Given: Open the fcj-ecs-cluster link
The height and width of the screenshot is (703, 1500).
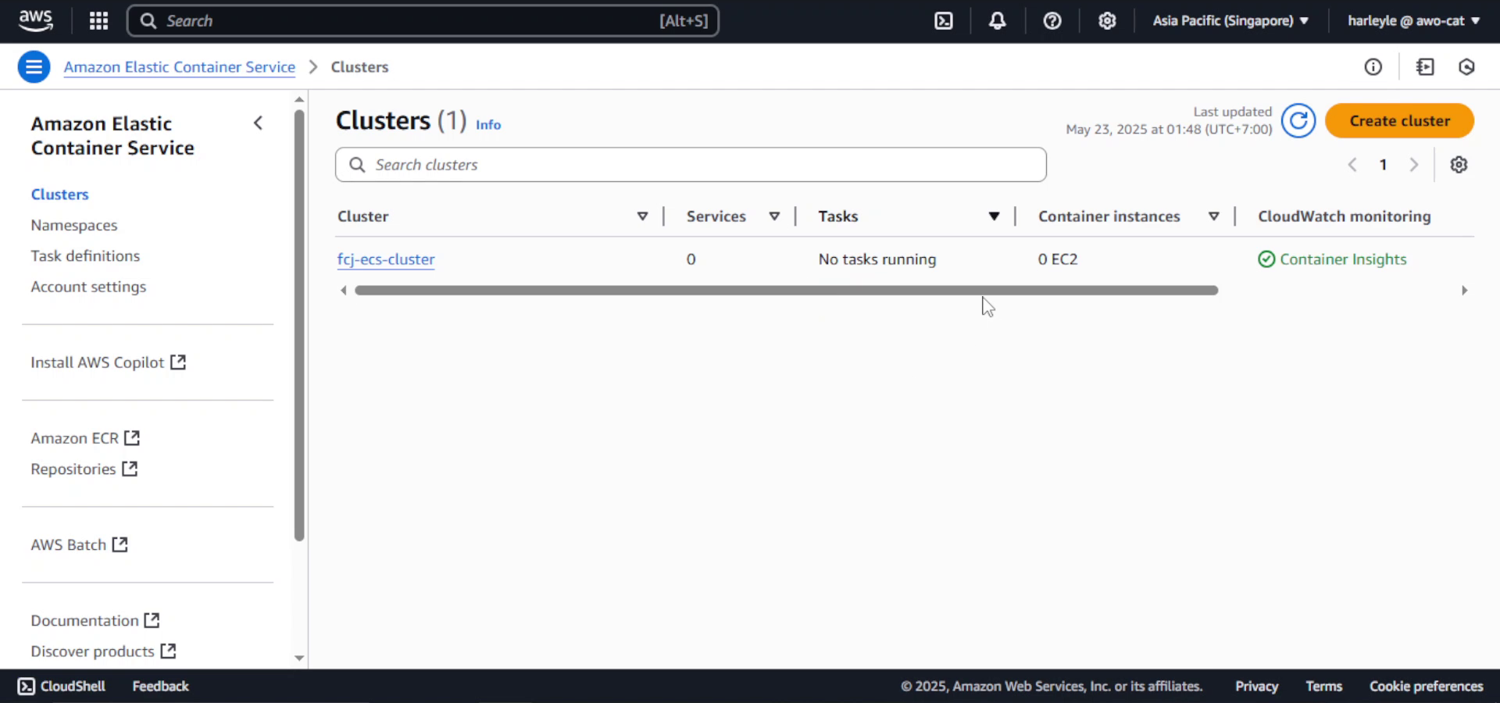Looking at the screenshot, I should 386,259.
